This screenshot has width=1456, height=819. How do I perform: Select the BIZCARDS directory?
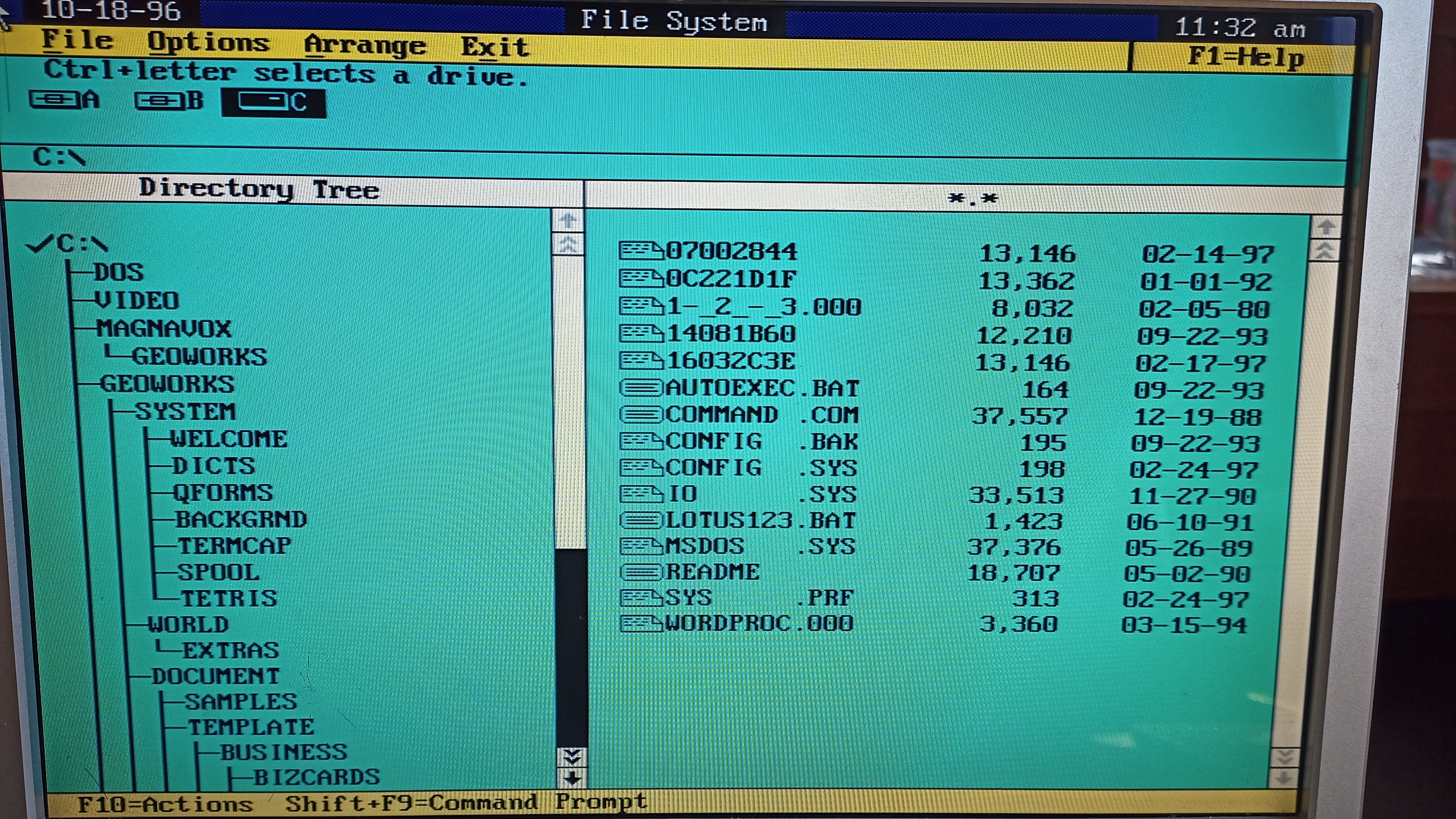tap(316, 778)
